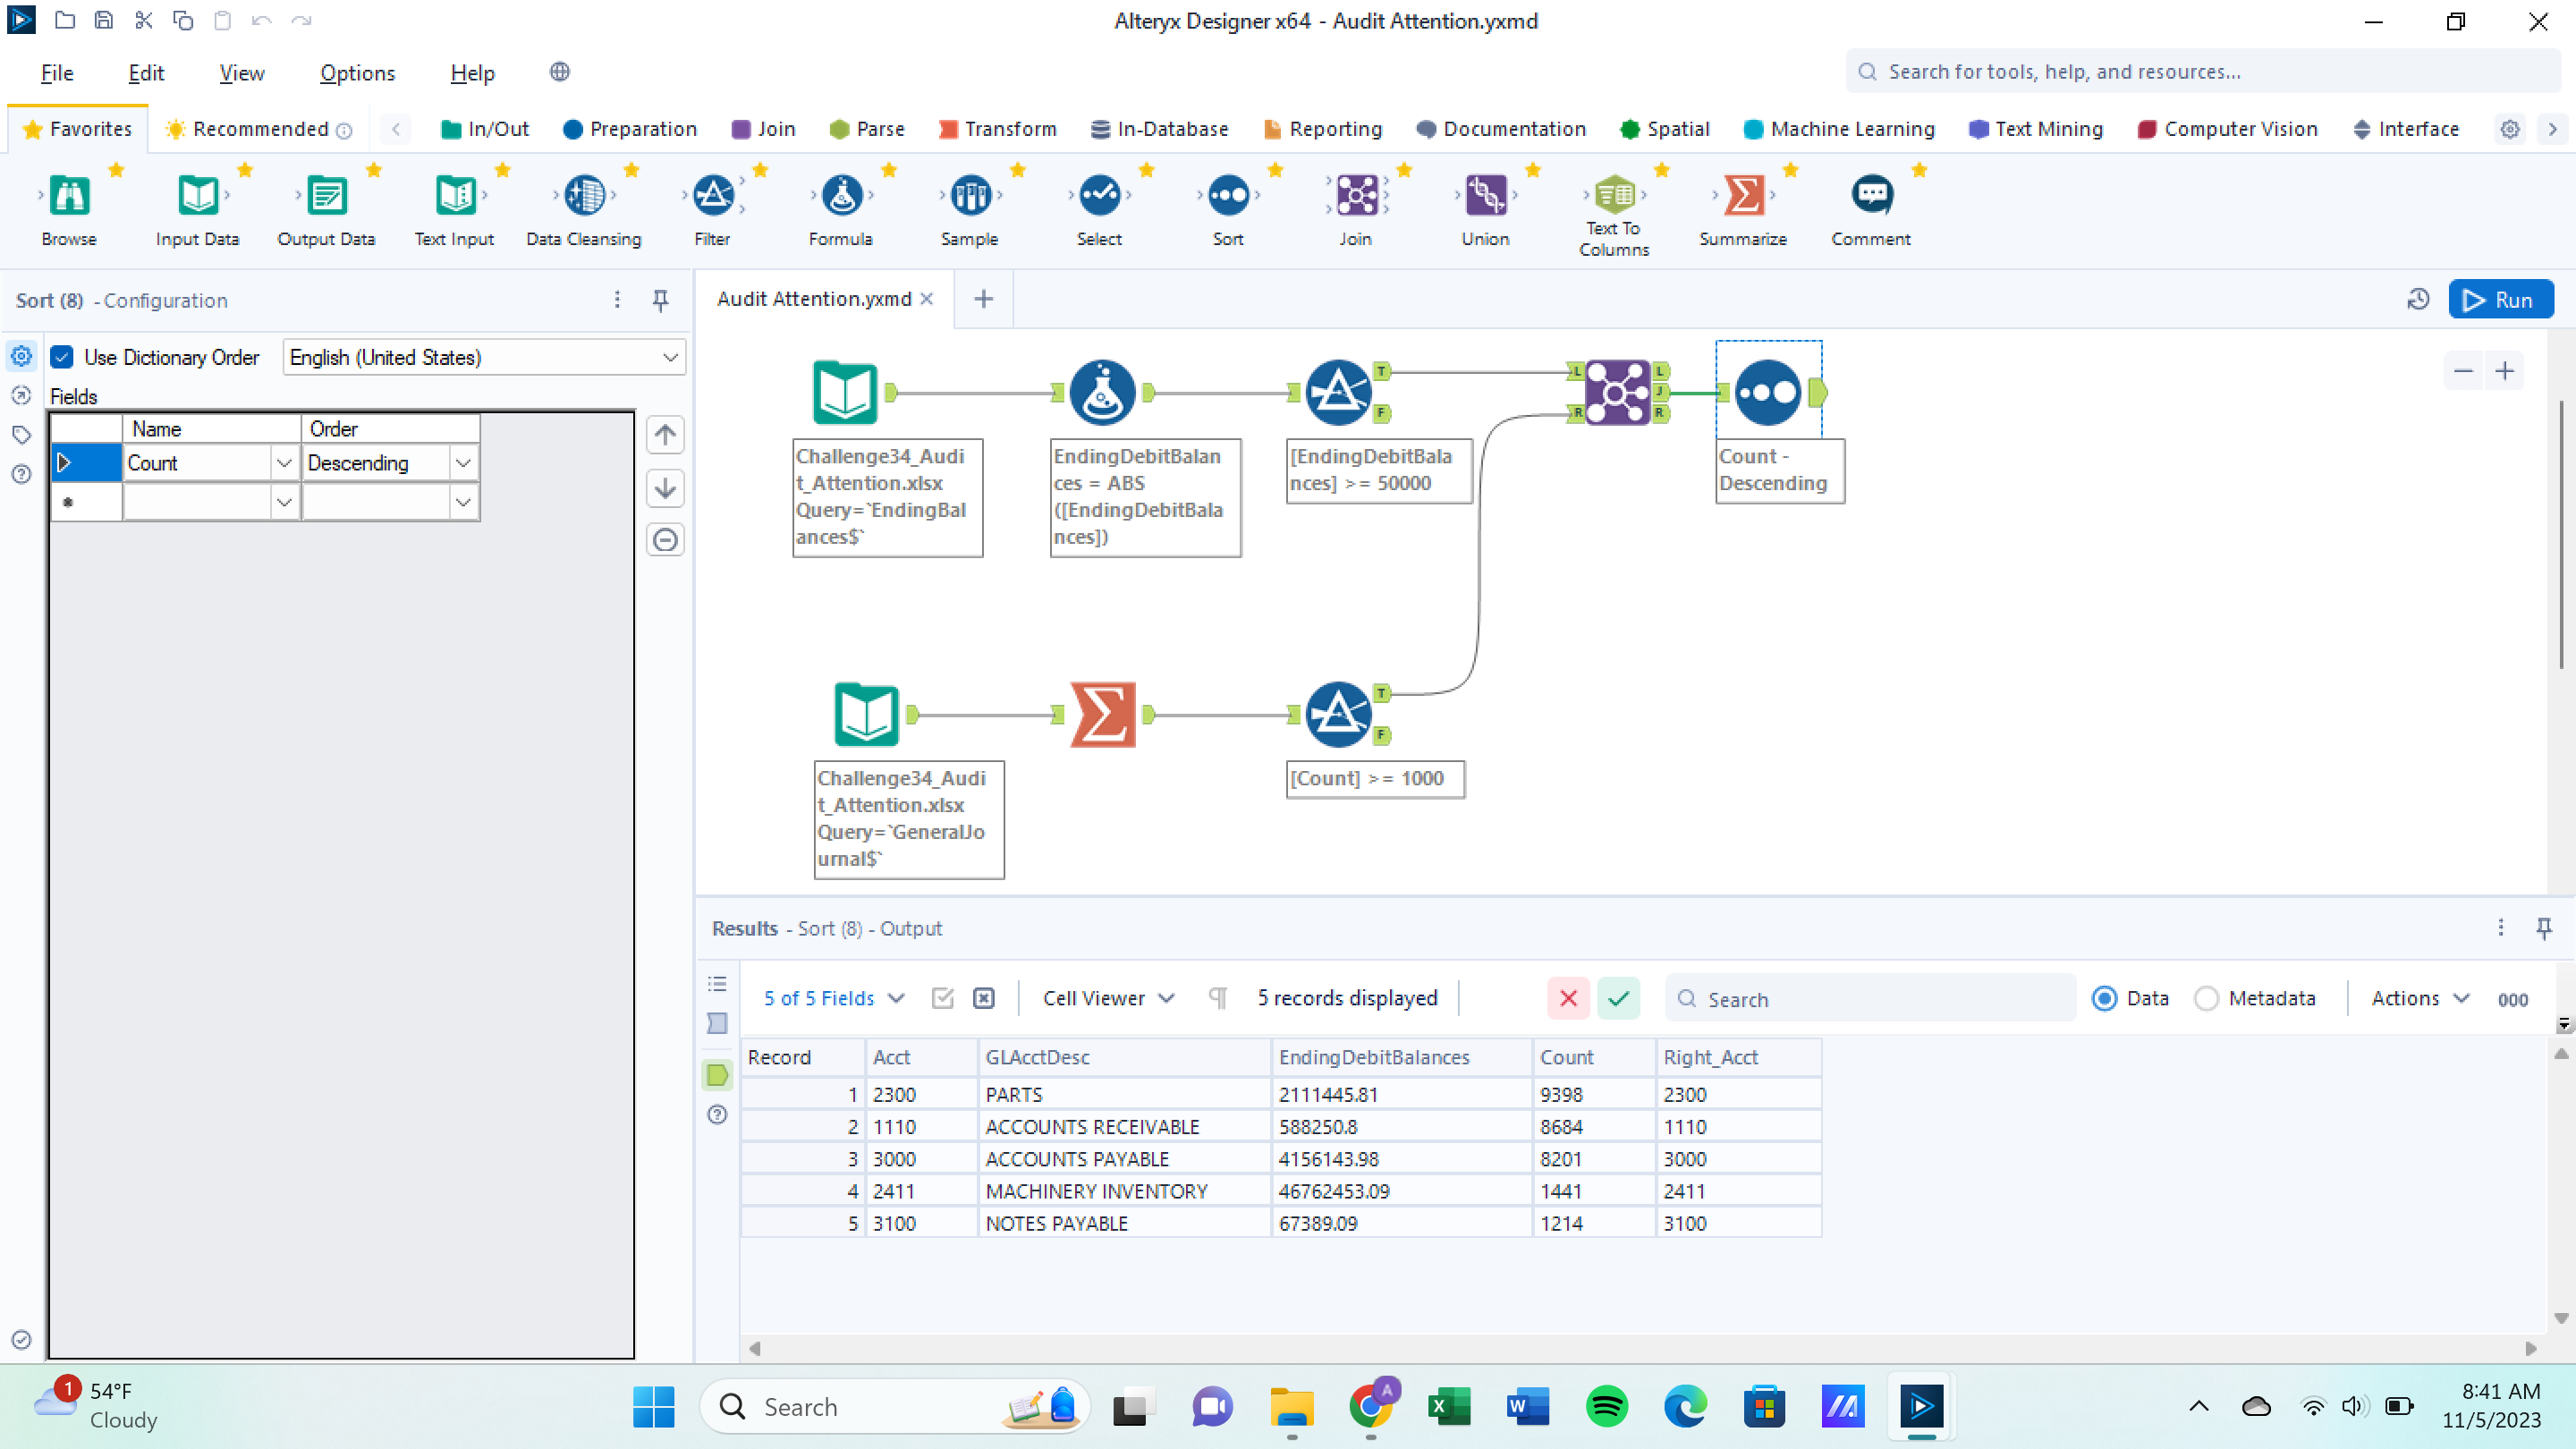The width and height of the screenshot is (2576, 1449).
Task: Open the Options menu
Action: click(357, 72)
